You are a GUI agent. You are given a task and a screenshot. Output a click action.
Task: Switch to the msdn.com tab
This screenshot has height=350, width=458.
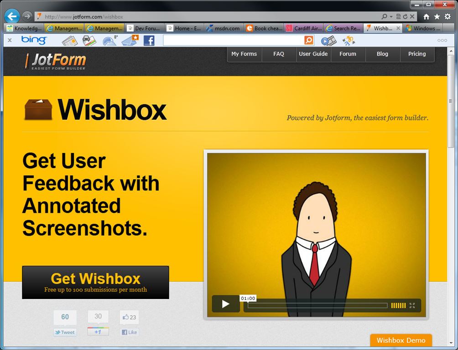click(224, 28)
